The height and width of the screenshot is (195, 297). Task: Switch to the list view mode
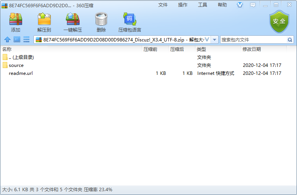point(26,40)
